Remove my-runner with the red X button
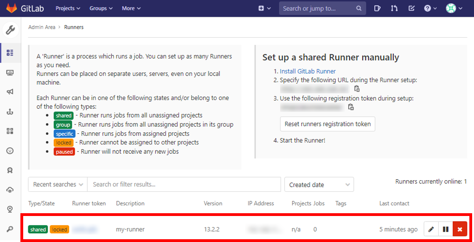Image resolution: width=474 pixels, height=242 pixels. pos(460,229)
